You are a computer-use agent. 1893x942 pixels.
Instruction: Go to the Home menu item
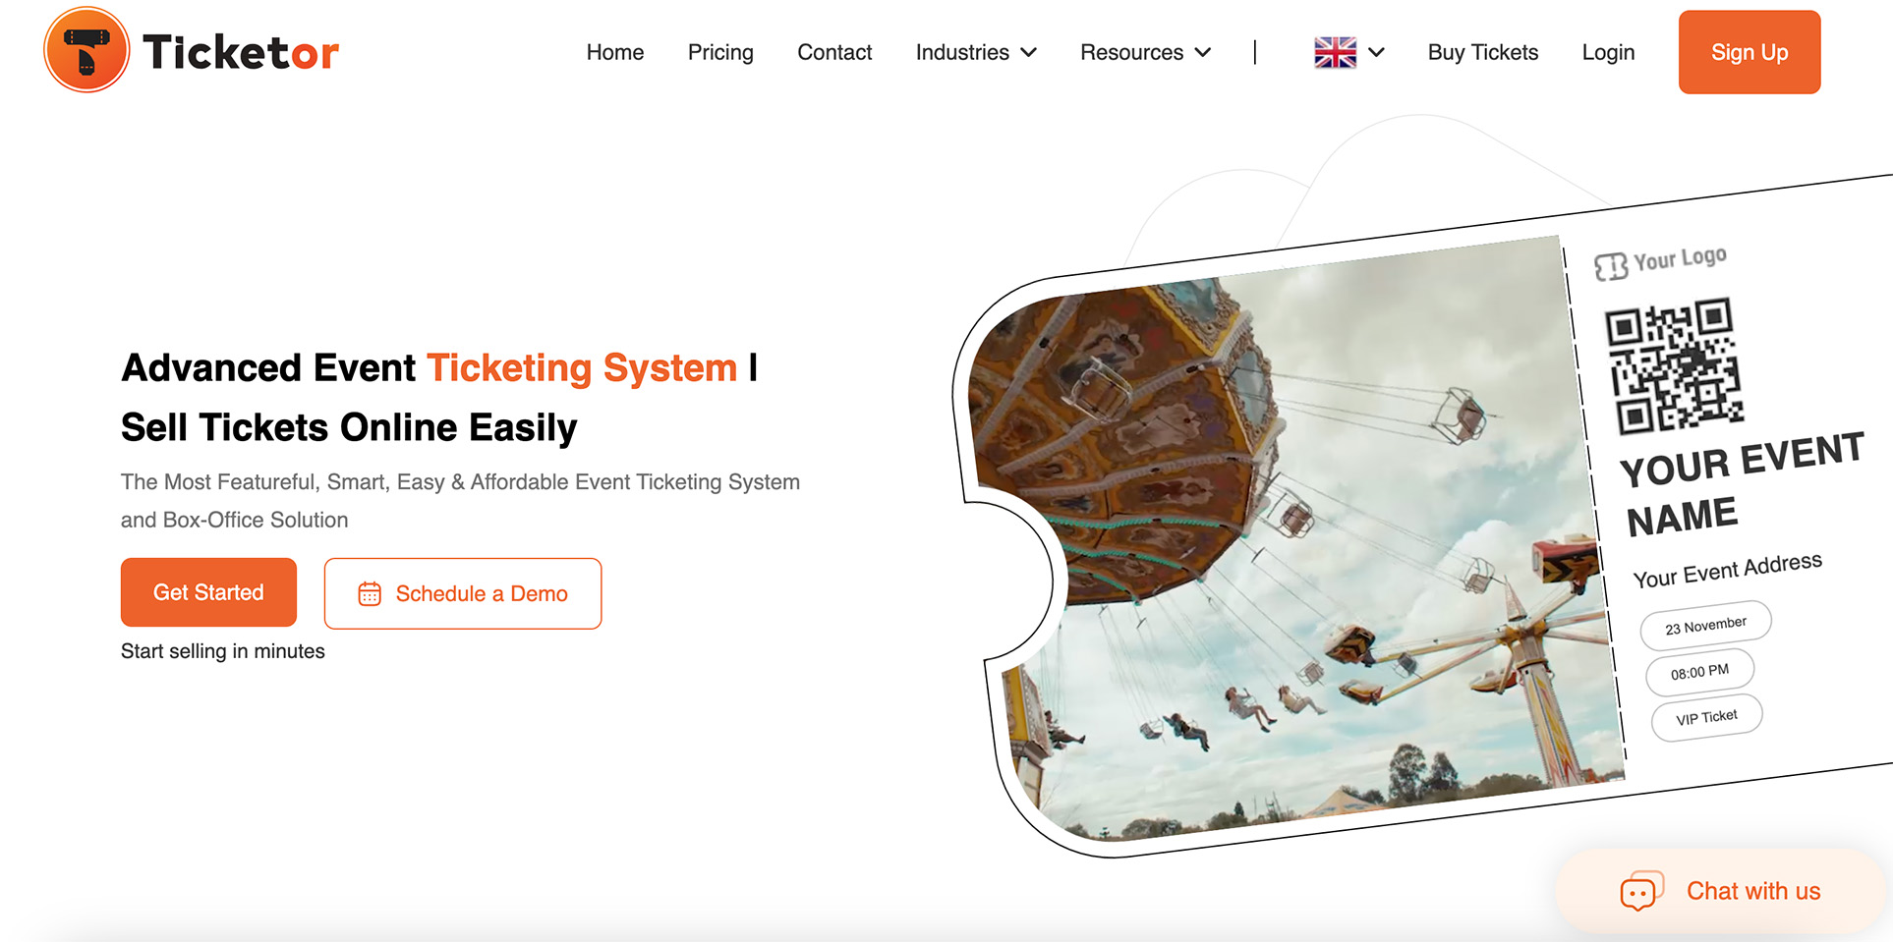tap(615, 52)
